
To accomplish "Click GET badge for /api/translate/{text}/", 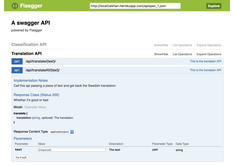I will click(17, 61).
